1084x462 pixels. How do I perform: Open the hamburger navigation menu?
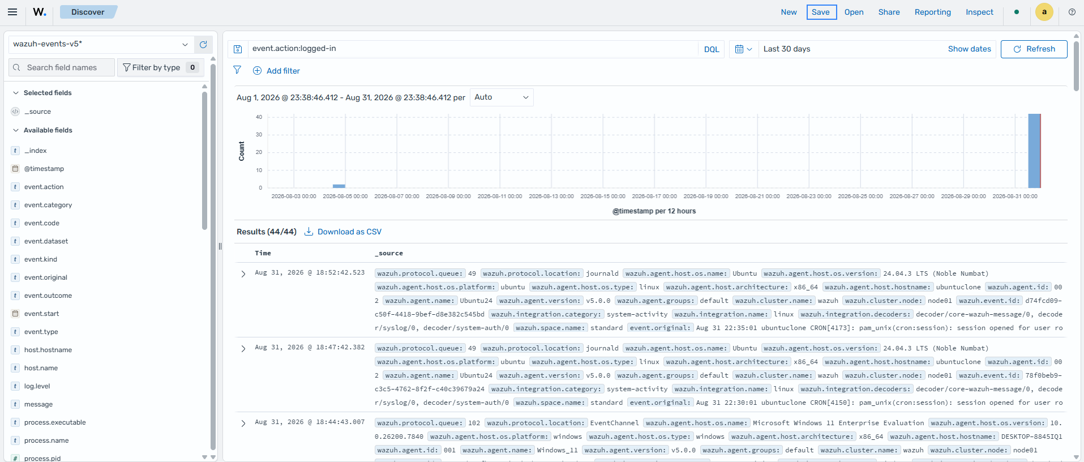pos(12,12)
